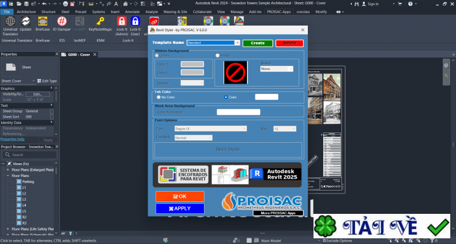Focus the Project Browser Search field
This screenshot has width=456, height=244.
(x=30, y=155)
